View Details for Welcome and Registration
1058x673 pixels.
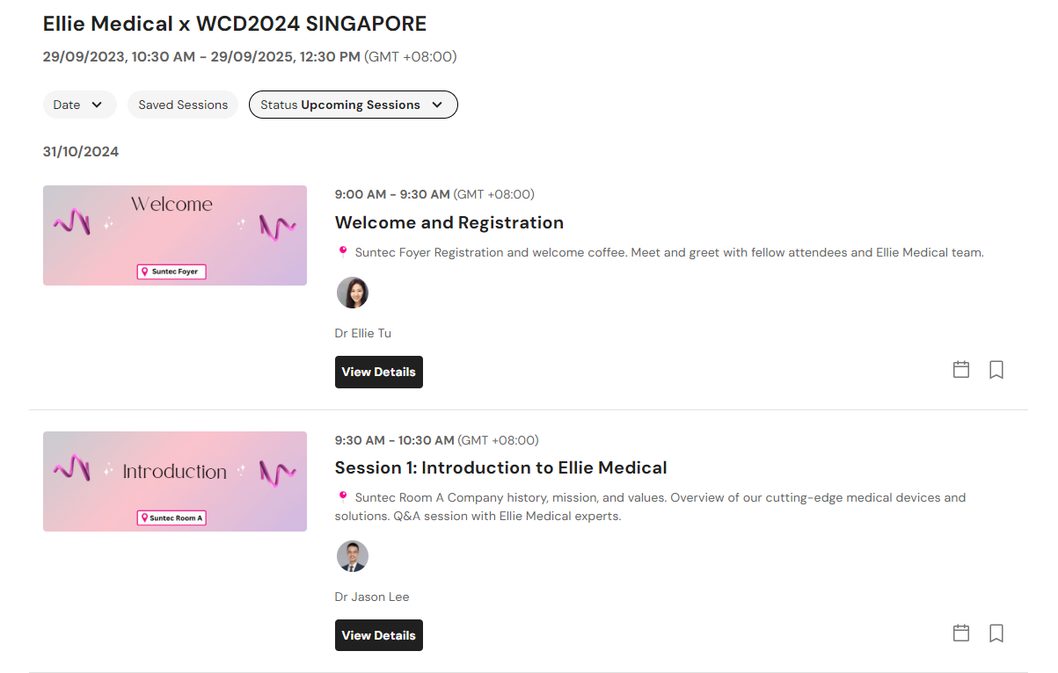(x=379, y=372)
